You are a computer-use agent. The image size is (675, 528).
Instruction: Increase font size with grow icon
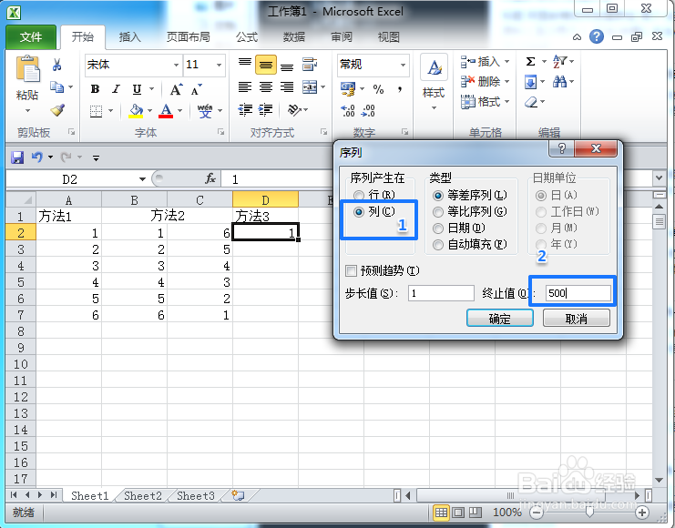[x=176, y=89]
